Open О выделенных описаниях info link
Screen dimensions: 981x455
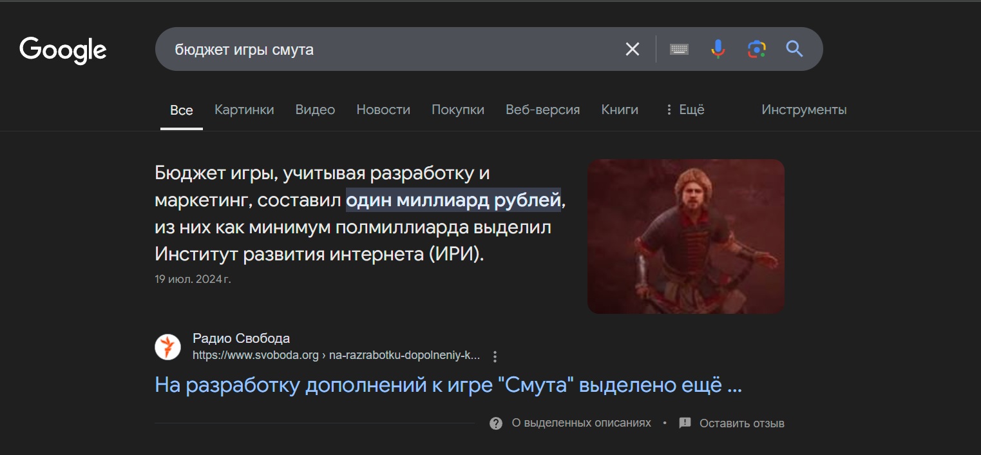point(581,423)
